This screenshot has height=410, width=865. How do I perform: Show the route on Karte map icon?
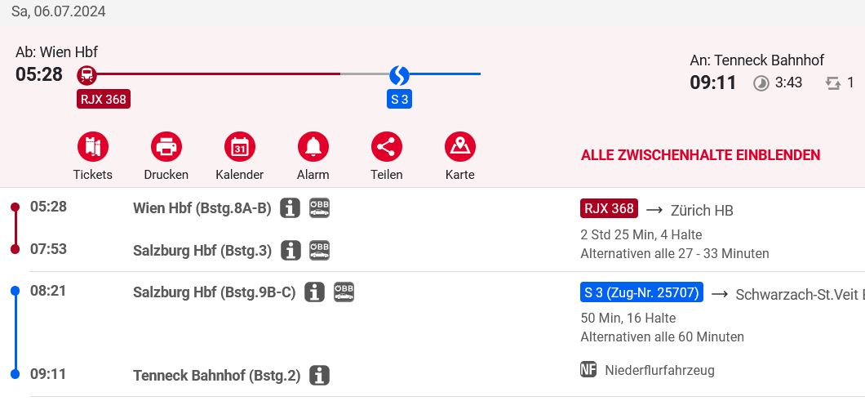tap(459, 147)
